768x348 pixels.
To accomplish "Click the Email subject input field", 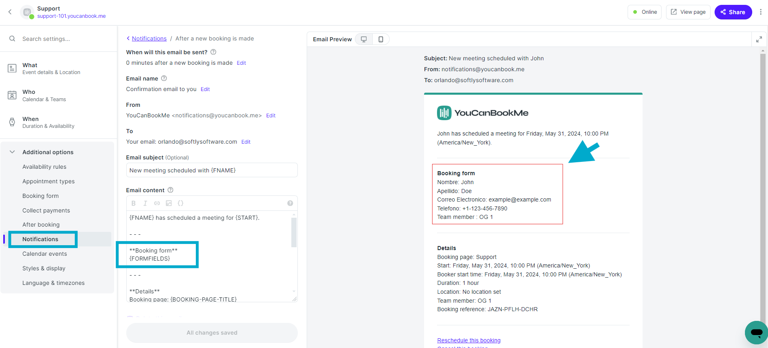I will pos(212,170).
